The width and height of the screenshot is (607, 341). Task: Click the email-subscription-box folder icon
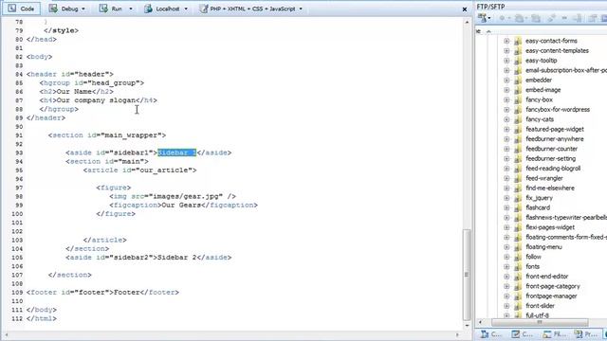pyautogui.click(x=518, y=70)
